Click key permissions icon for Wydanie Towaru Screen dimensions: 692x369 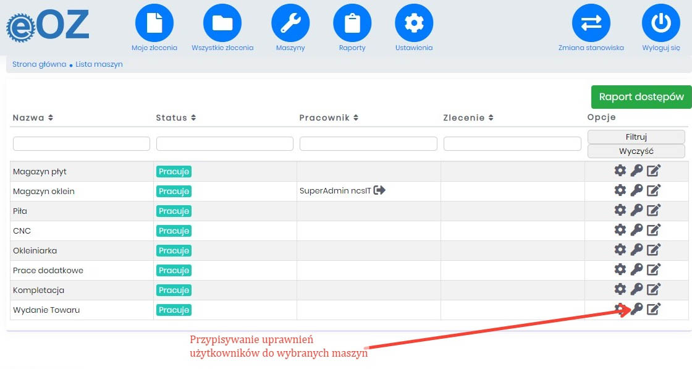pos(637,310)
